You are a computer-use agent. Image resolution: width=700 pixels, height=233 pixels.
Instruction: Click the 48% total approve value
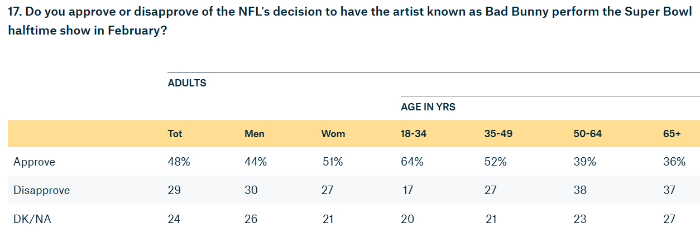[179, 162]
